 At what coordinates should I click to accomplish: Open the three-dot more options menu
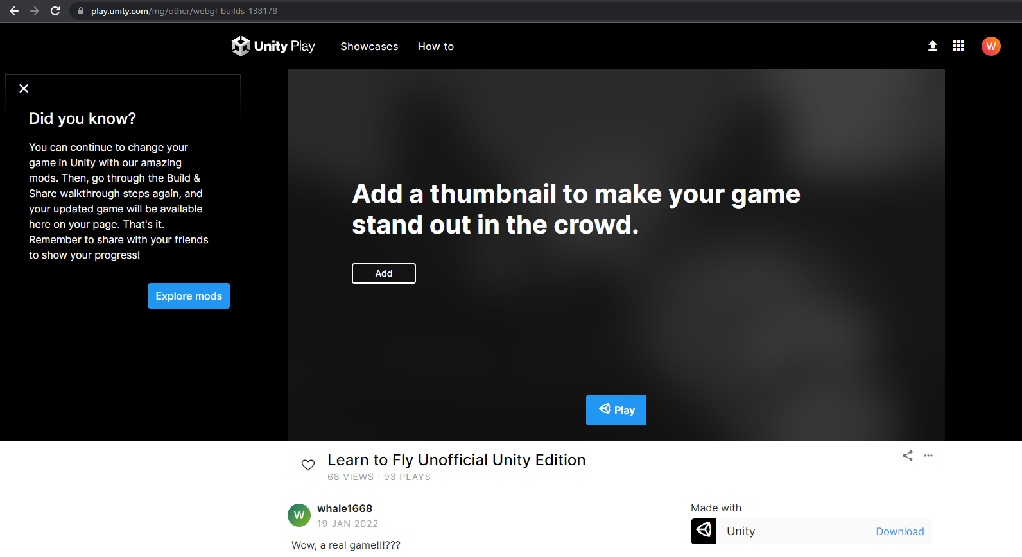tap(928, 456)
